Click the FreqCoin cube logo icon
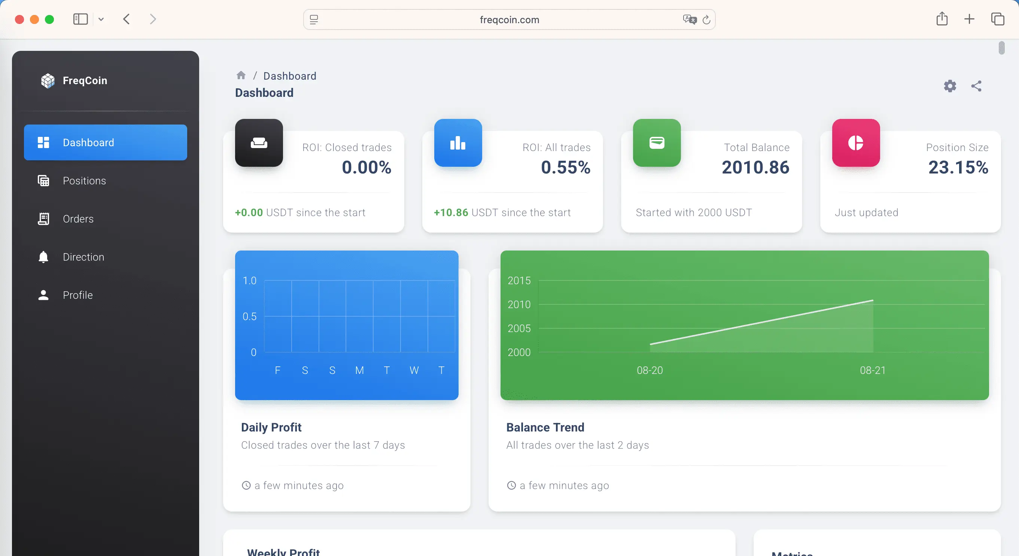Viewport: 1019px width, 556px height. 48,81
